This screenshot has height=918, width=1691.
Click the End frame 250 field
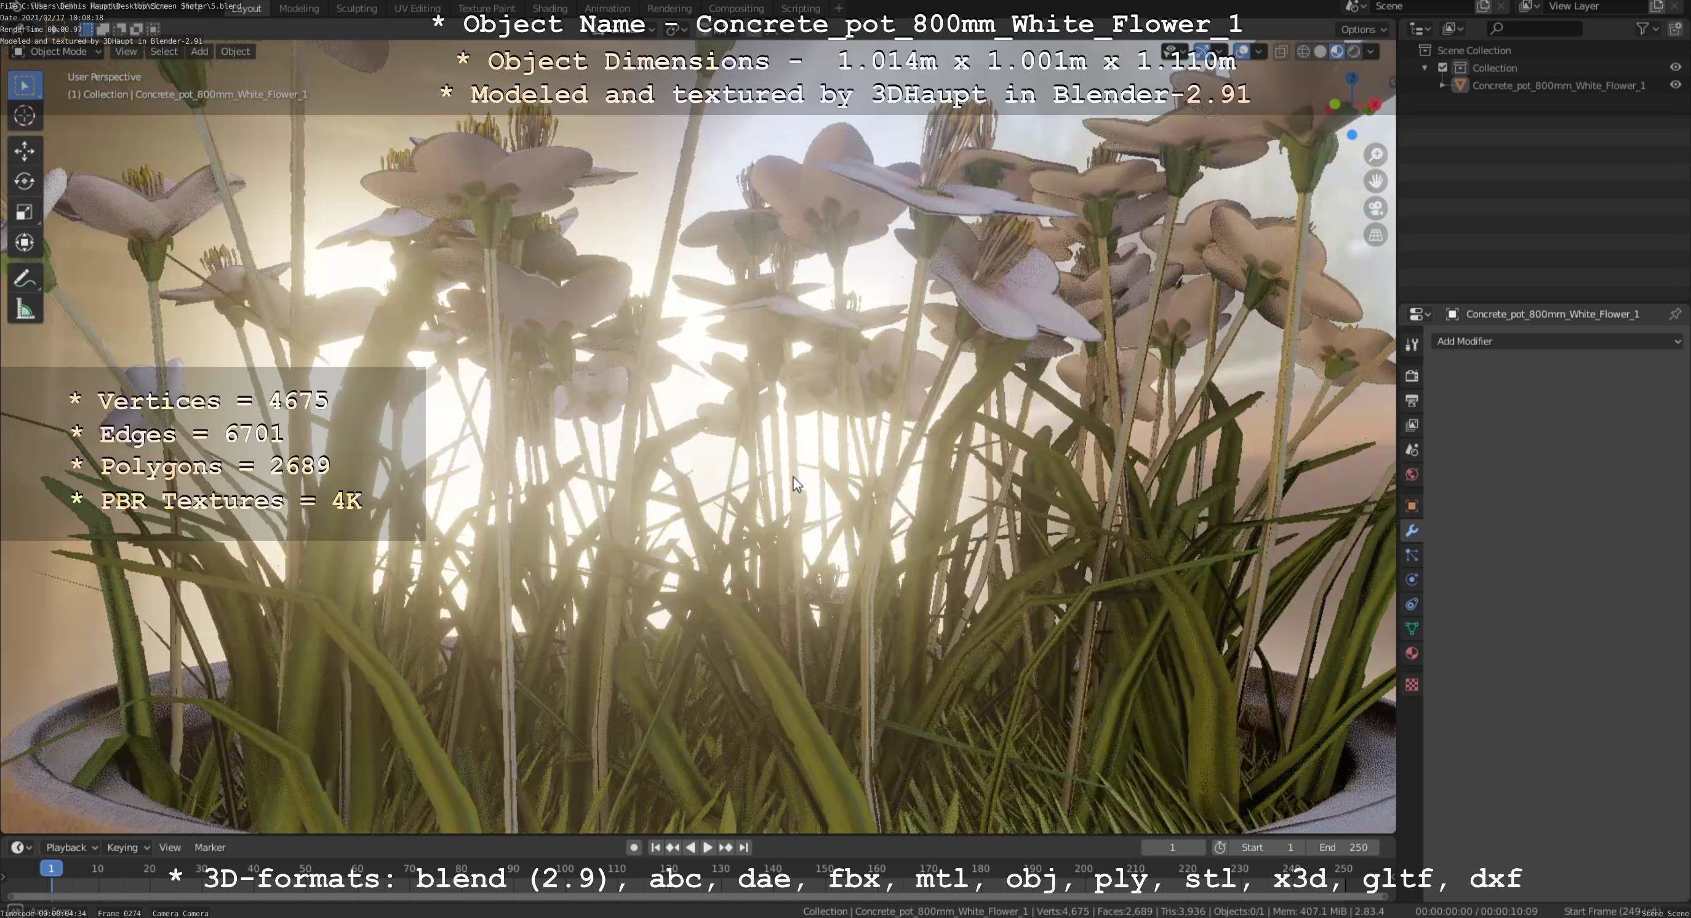click(x=1343, y=847)
